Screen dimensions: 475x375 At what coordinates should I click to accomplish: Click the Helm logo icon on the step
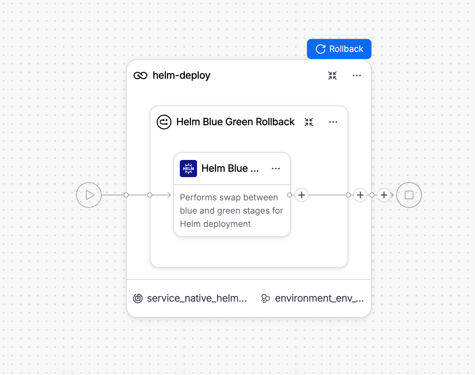(188, 169)
